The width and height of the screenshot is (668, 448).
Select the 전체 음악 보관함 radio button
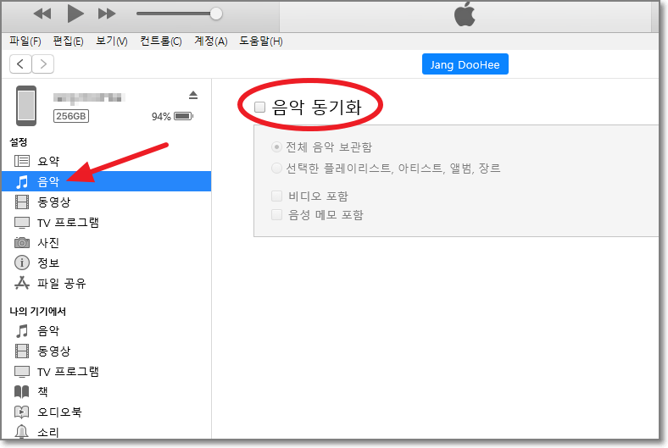[276, 147]
